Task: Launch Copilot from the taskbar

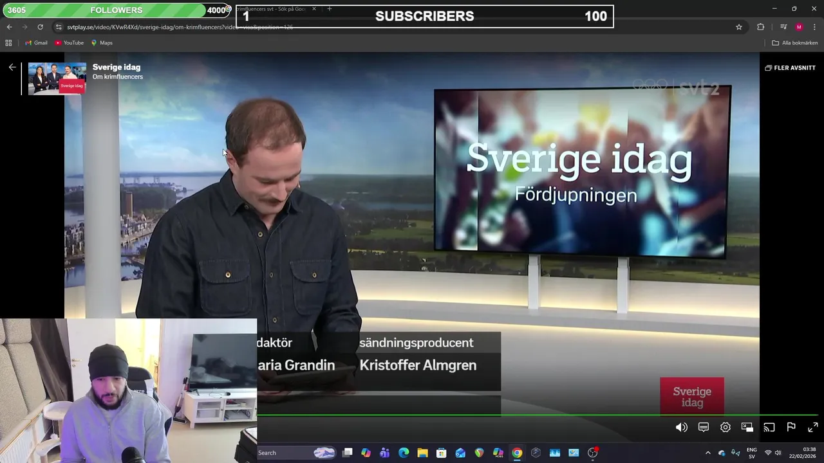Action: pos(366,453)
